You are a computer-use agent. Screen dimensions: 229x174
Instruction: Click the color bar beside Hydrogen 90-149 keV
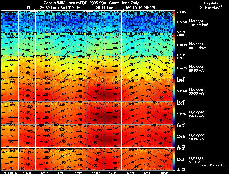[174, 45]
